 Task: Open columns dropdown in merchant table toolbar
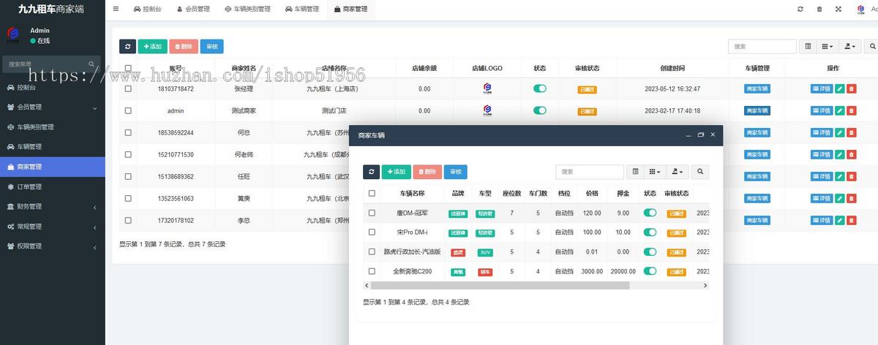click(828, 46)
